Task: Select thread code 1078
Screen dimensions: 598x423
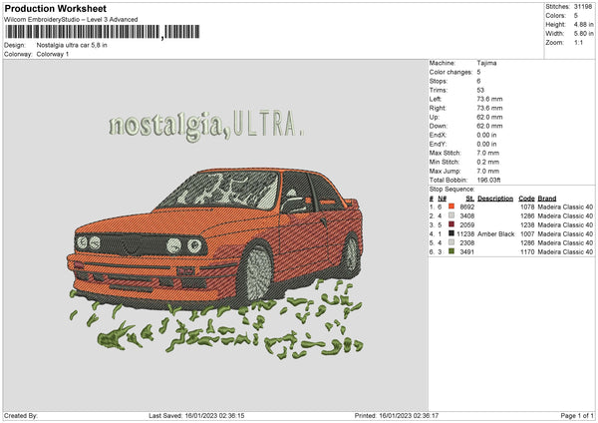Action: (x=527, y=207)
